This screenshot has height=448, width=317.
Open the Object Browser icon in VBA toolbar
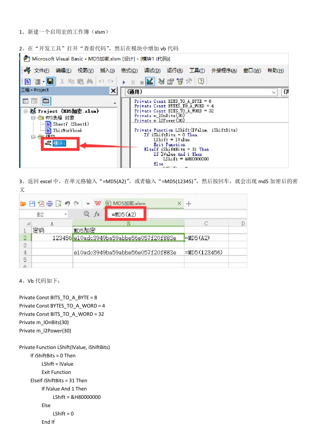(x=180, y=81)
